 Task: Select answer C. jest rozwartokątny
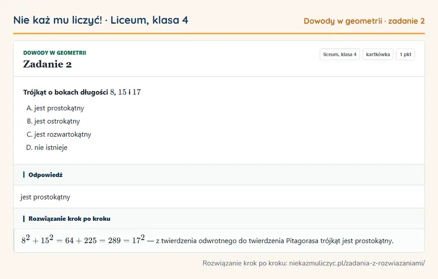59,134
